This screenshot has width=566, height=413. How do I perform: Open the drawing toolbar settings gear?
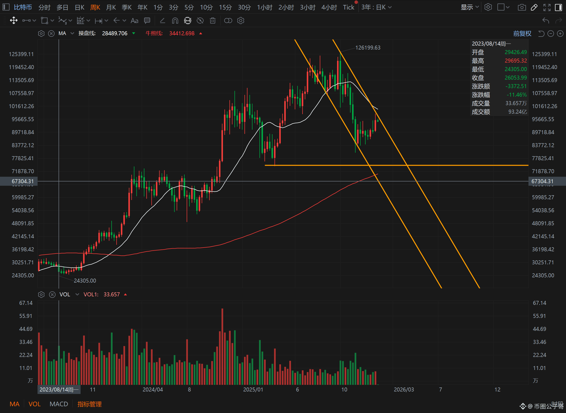coord(240,21)
